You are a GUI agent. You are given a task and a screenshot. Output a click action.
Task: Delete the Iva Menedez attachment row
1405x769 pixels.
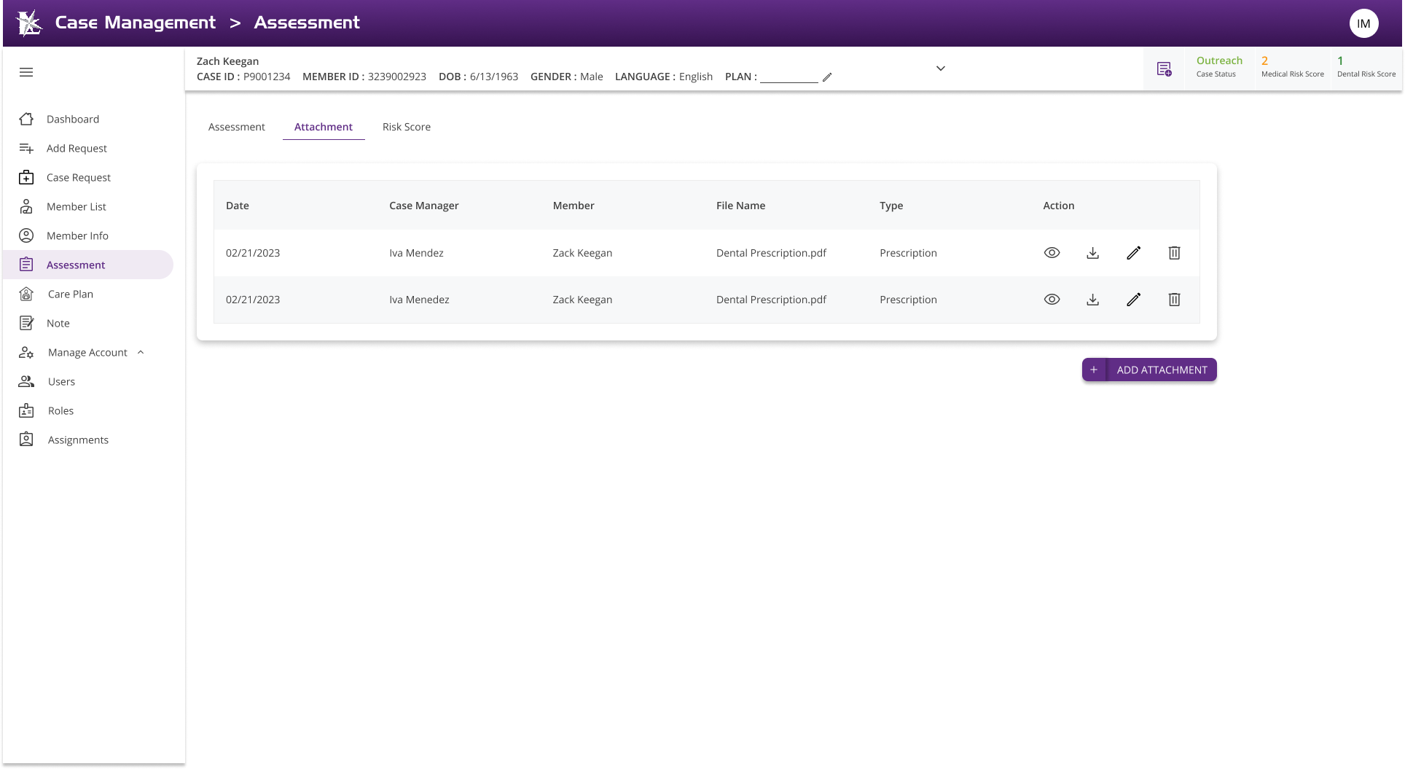pos(1174,300)
